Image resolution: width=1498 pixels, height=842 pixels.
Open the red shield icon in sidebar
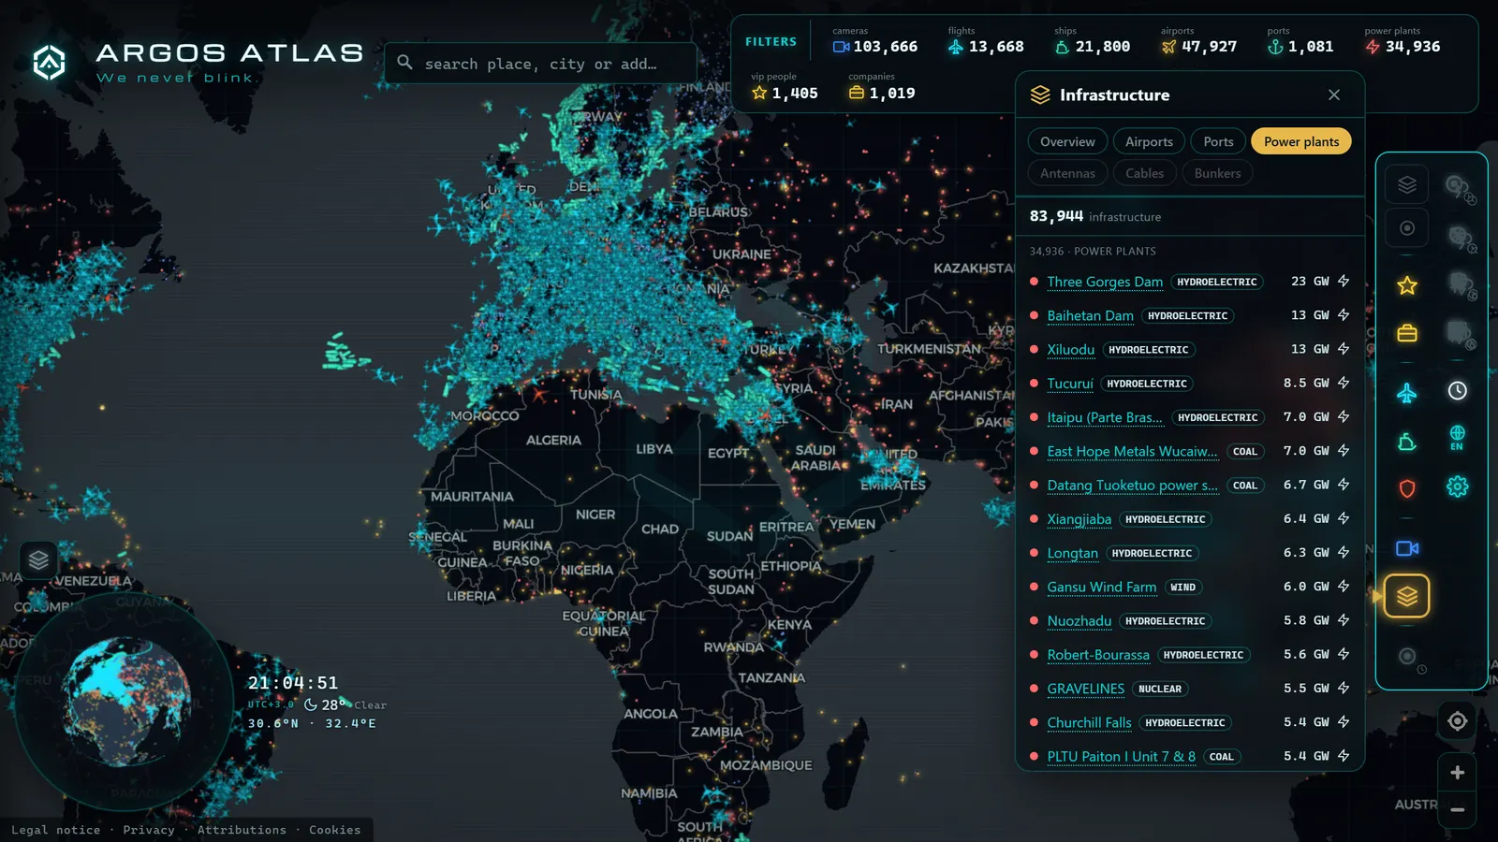click(1406, 488)
